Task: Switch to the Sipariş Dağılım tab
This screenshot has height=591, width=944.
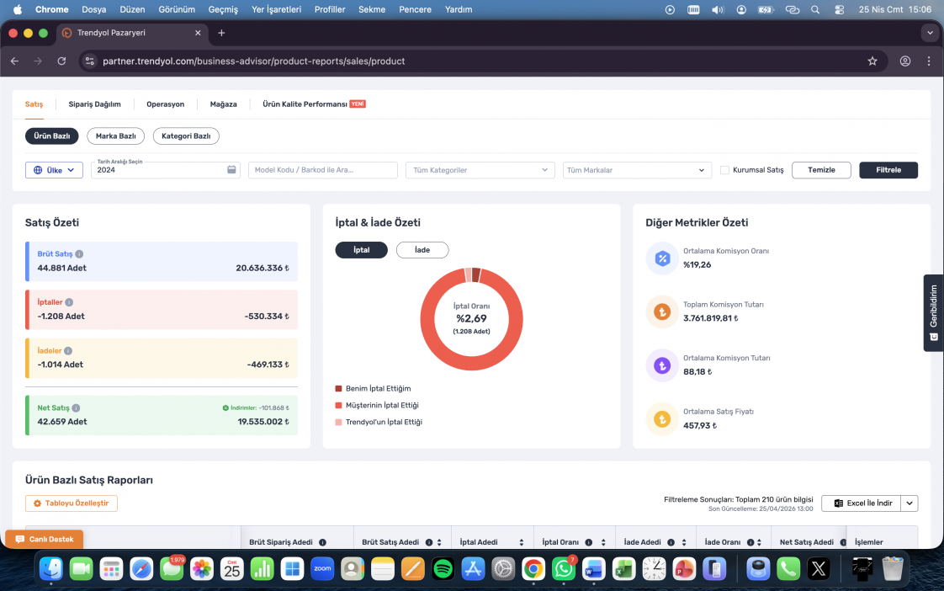Action: click(x=94, y=104)
